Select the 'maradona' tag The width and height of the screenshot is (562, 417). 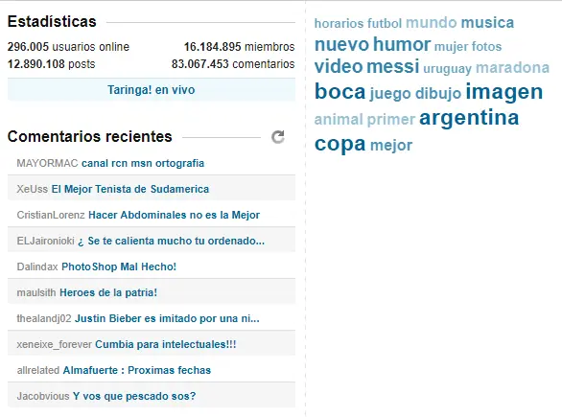click(x=512, y=67)
